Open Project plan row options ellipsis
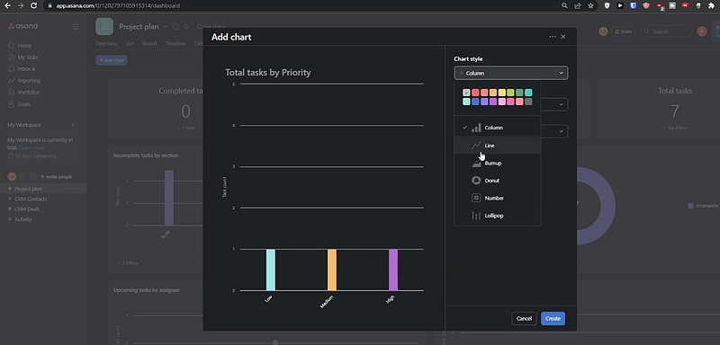This screenshot has height=345, width=720. [x=72, y=189]
